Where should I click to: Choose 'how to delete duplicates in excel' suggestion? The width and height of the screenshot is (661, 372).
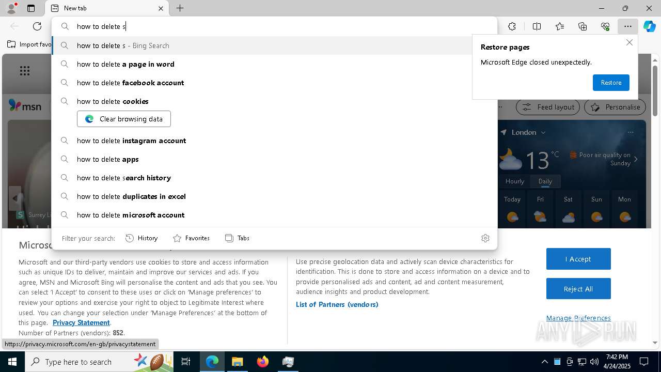click(274, 196)
